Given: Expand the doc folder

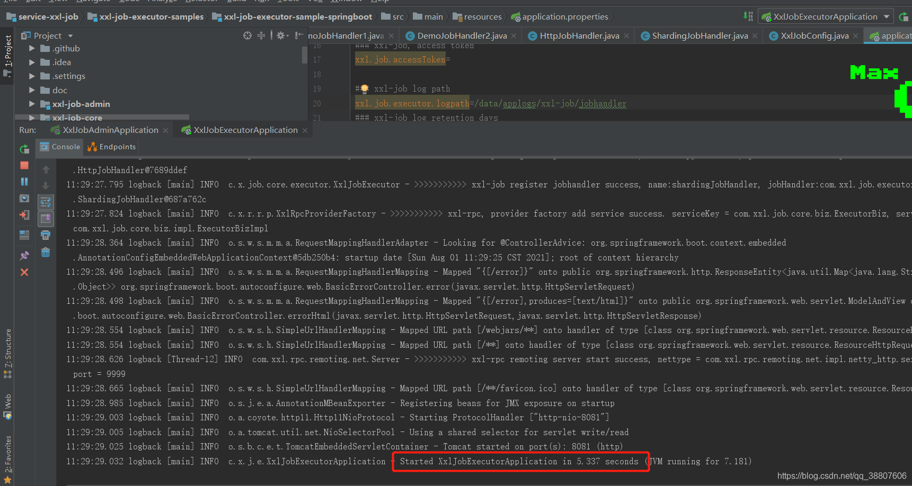Looking at the screenshot, I should [x=32, y=90].
